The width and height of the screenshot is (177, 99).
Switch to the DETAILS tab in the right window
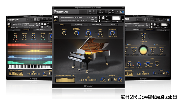tap(163, 30)
